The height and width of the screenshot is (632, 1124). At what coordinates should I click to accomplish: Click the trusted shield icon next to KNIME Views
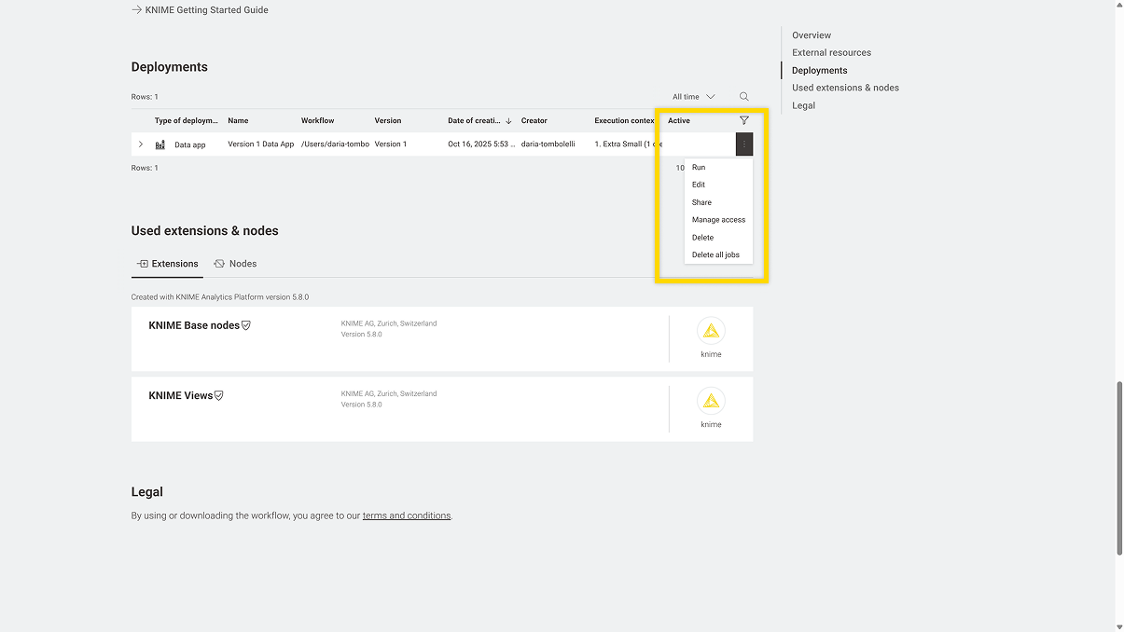219,395
